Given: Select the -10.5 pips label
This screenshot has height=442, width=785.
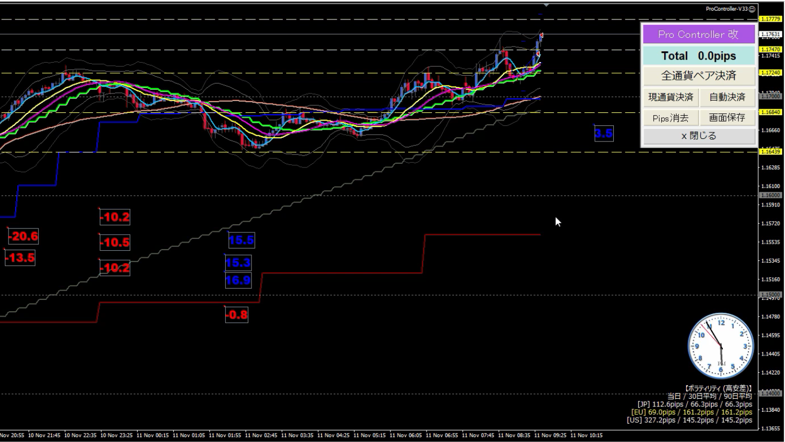Looking at the screenshot, I should coord(115,243).
